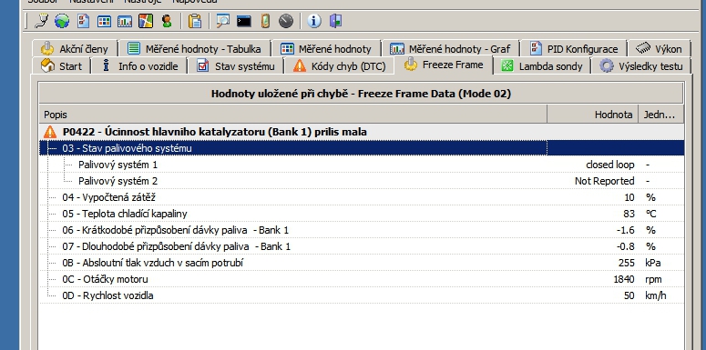The width and height of the screenshot is (706, 350).
Task: Open the blue info icon
Action: pyautogui.click(x=313, y=21)
